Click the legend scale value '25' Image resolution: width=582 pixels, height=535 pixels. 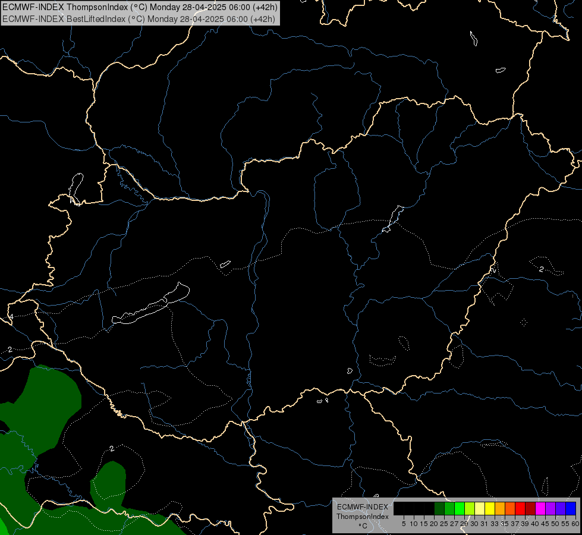[x=444, y=524]
